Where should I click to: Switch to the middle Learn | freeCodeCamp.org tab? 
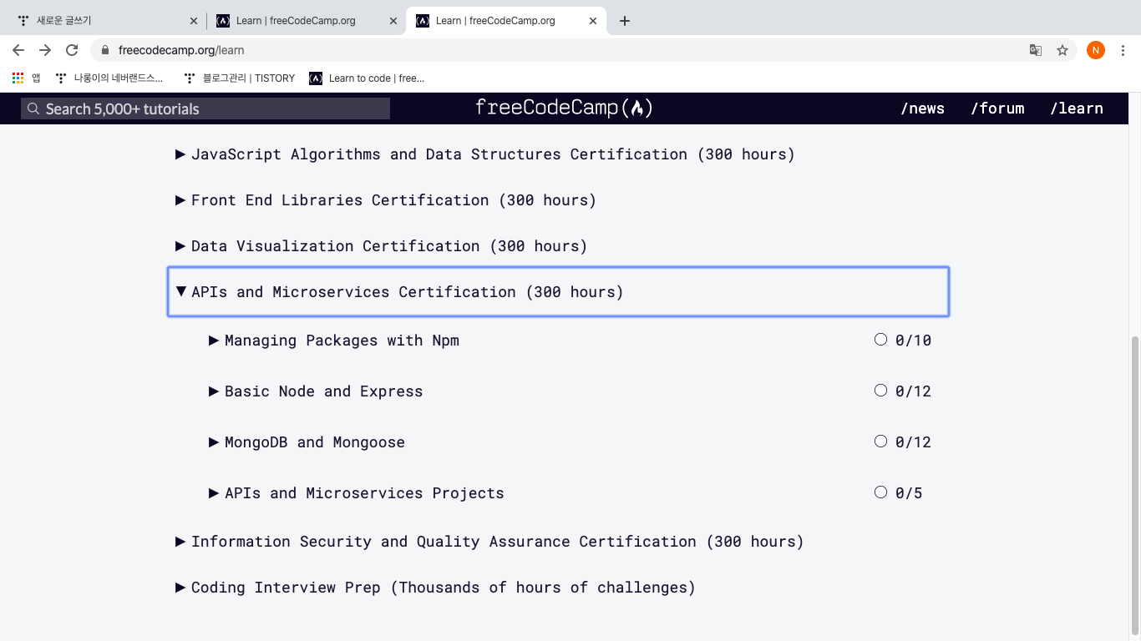click(x=306, y=21)
